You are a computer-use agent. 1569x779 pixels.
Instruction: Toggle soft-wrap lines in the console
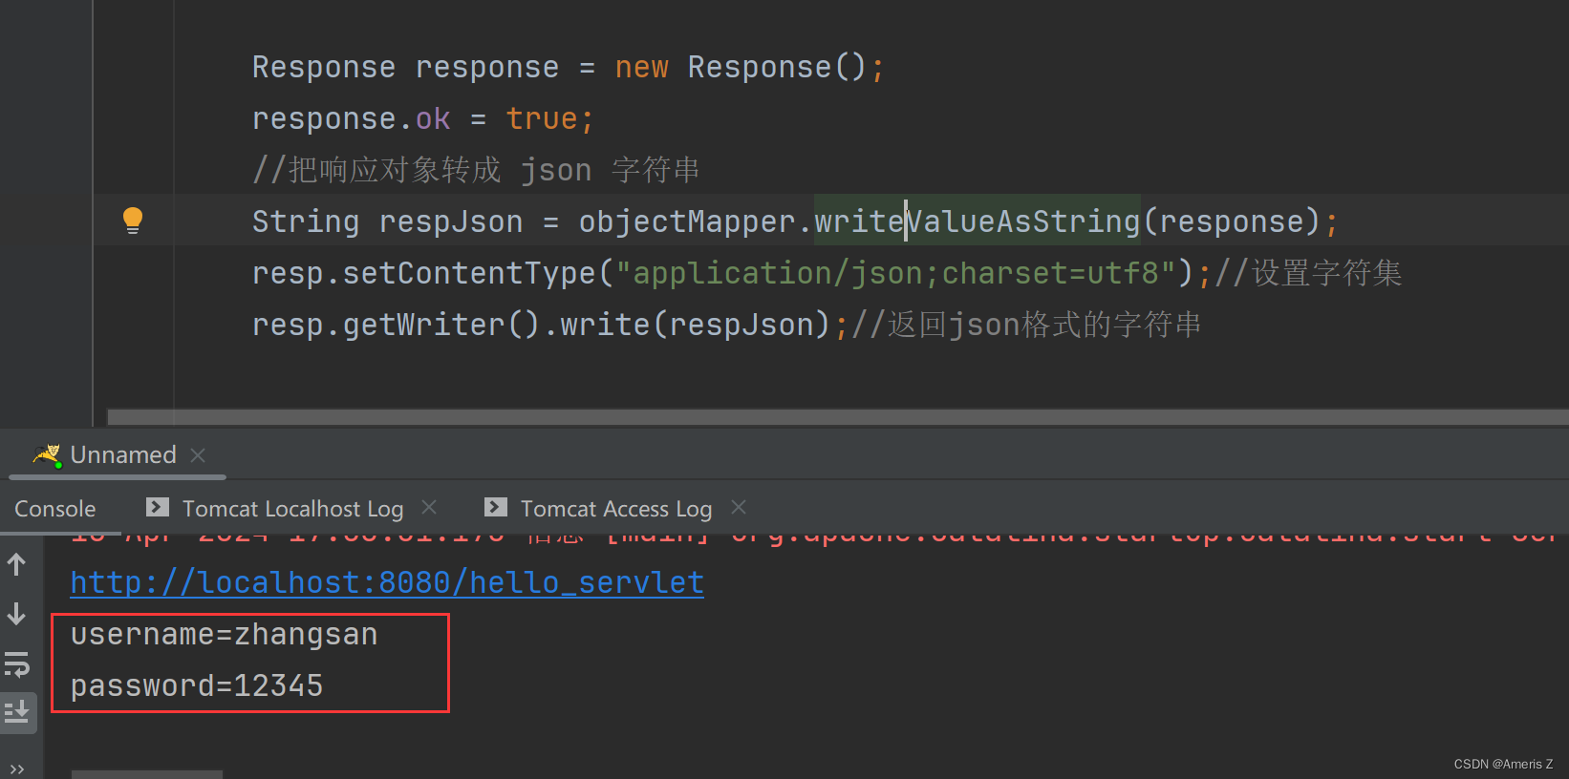17,663
